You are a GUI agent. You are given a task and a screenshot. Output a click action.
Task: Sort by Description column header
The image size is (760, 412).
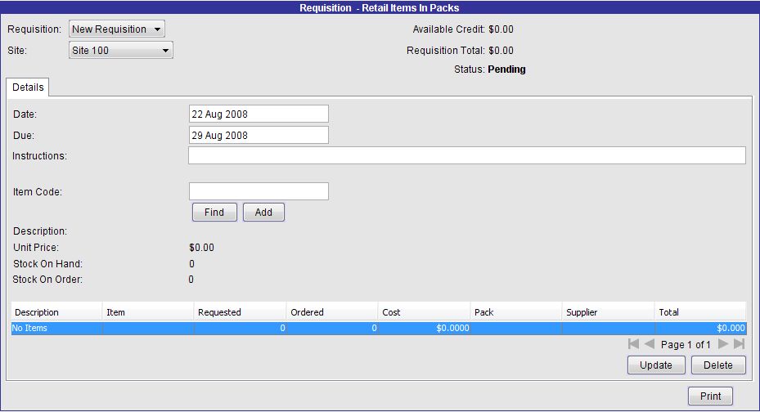[56, 312]
